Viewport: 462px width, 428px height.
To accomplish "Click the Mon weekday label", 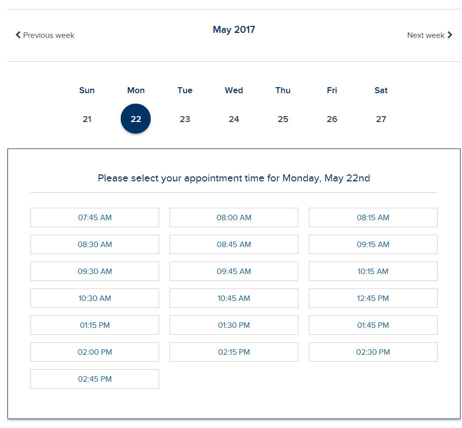I will coord(136,90).
